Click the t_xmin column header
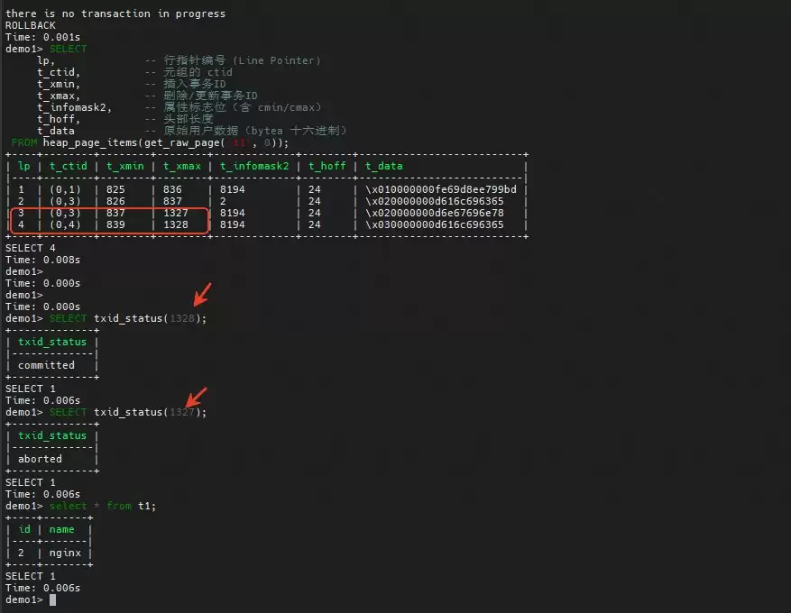Viewport: 791px width, 613px height. click(x=125, y=166)
